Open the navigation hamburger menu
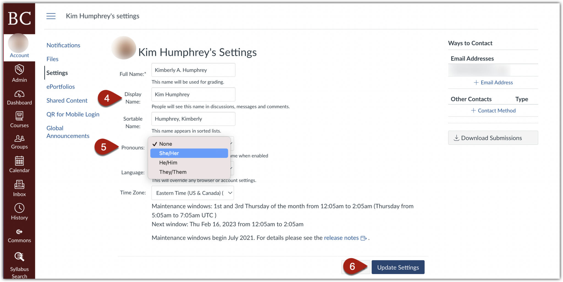The height and width of the screenshot is (282, 563). pos(51,16)
